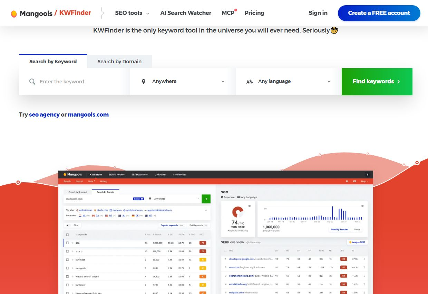Click the DE flag in Locations row

pos(133,215)
